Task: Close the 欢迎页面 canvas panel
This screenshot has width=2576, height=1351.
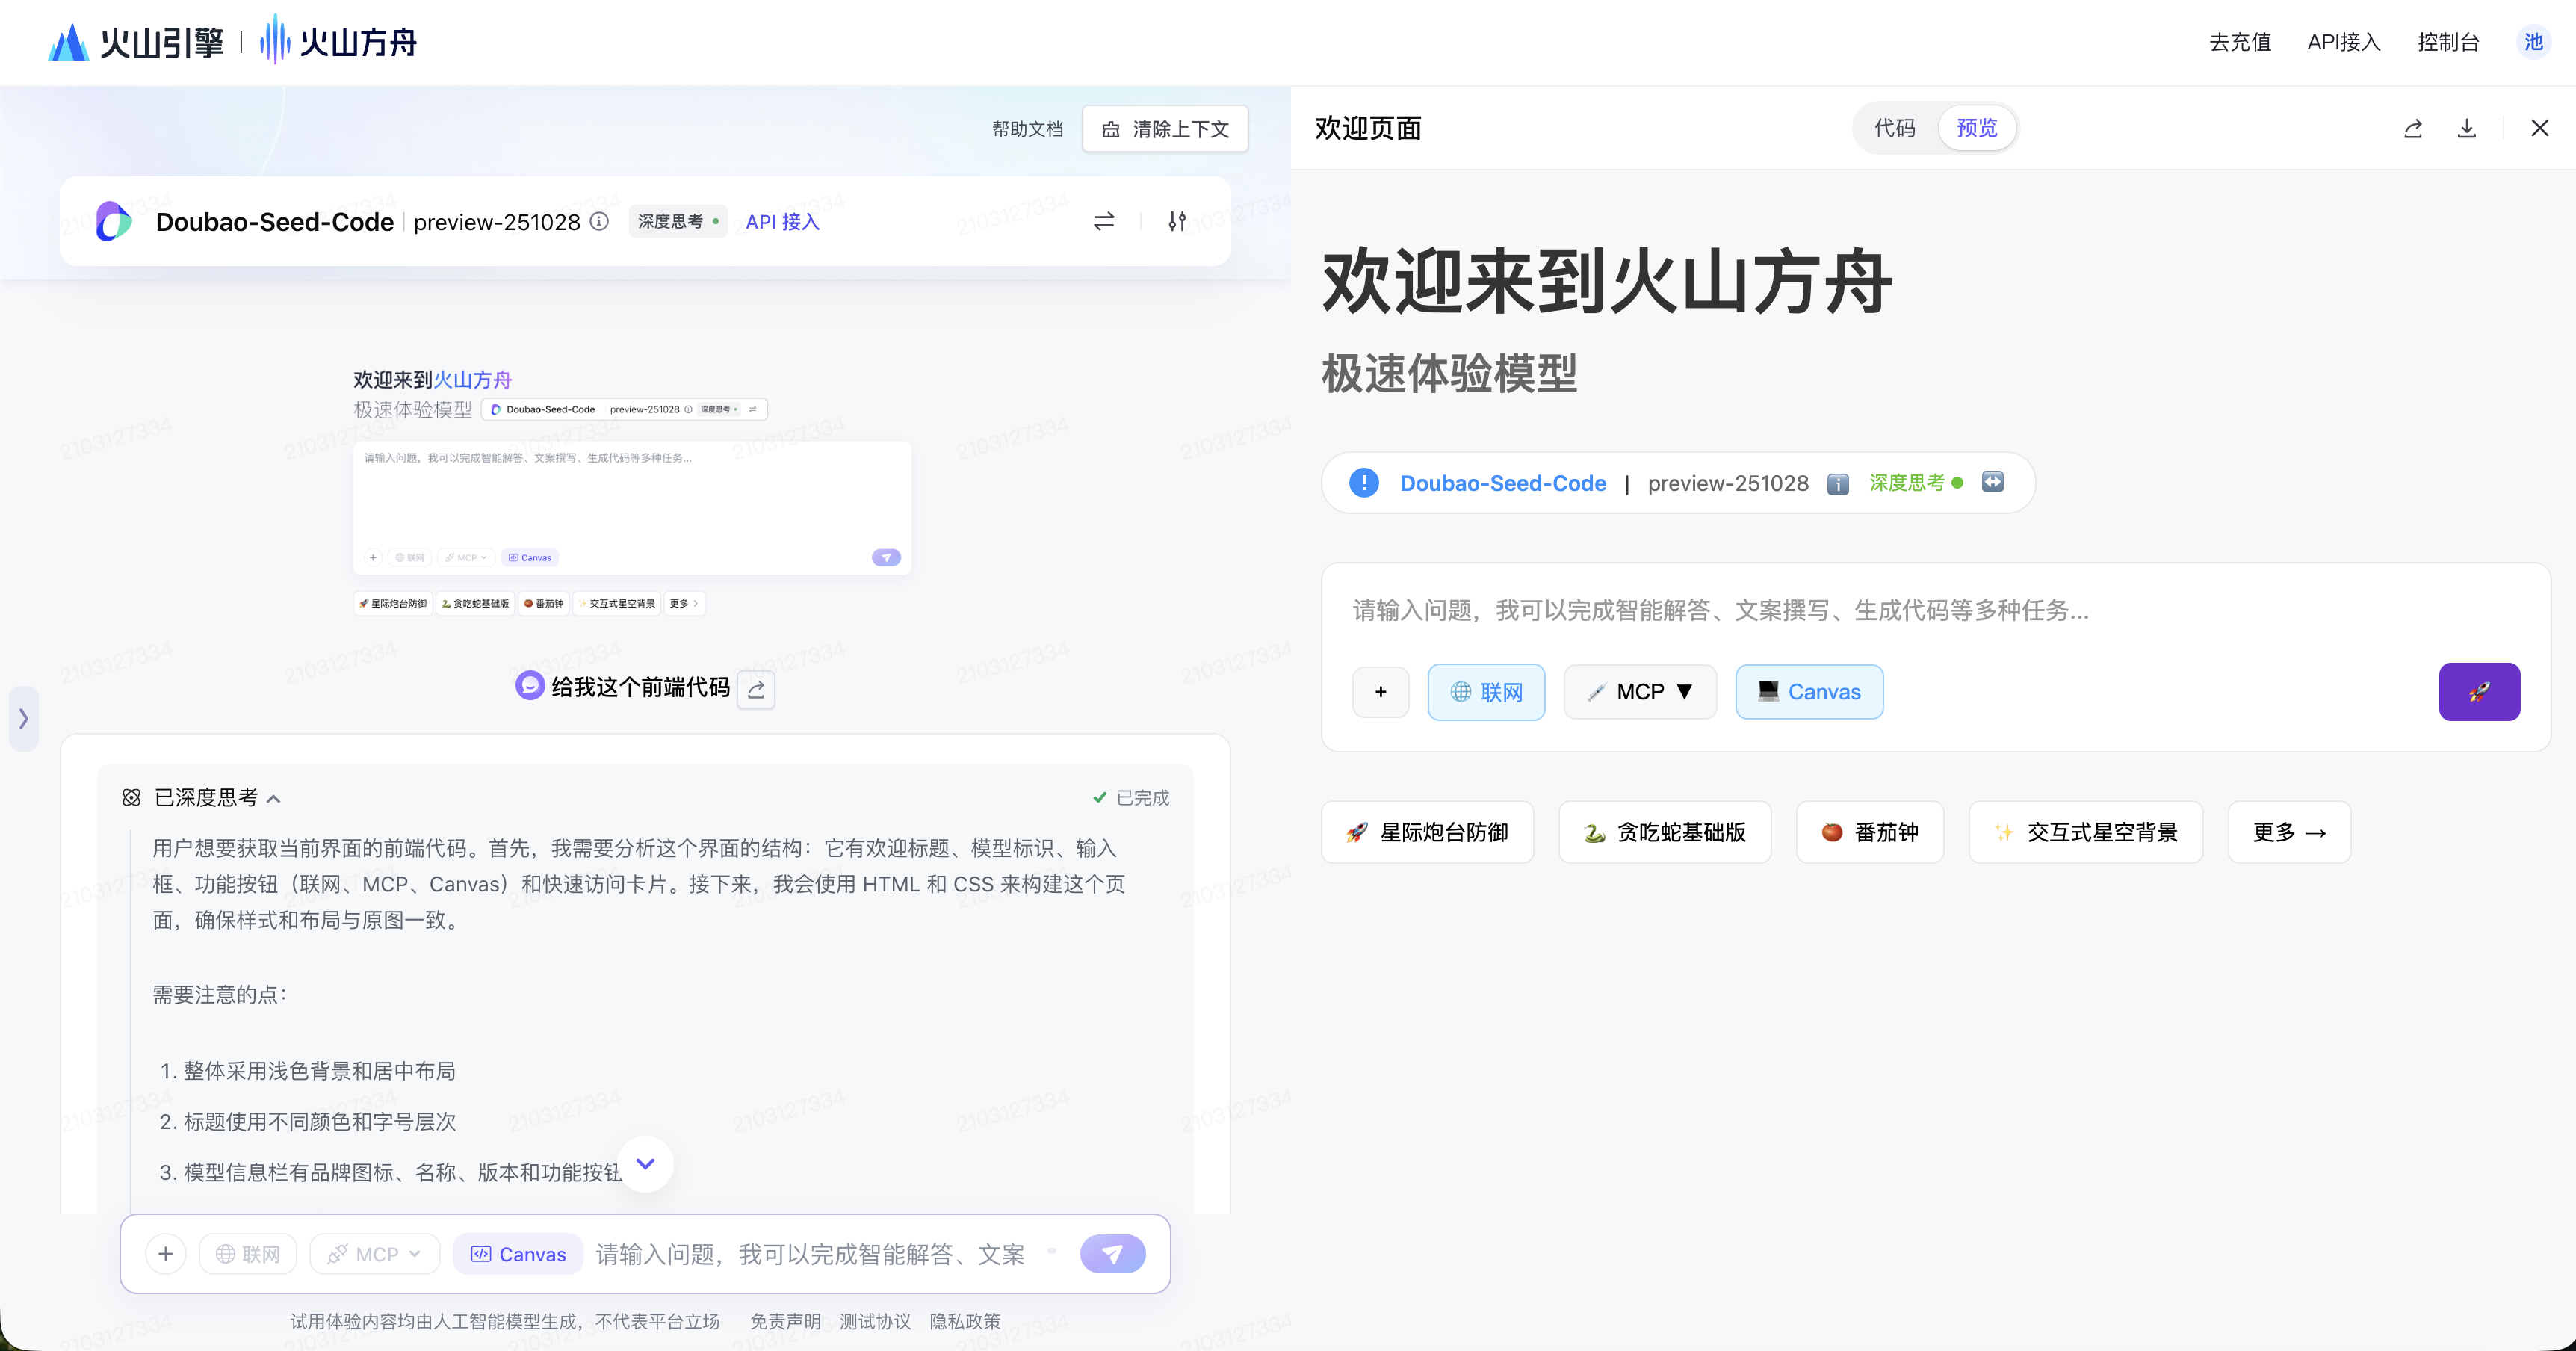Action: (x=2539, y=128)
